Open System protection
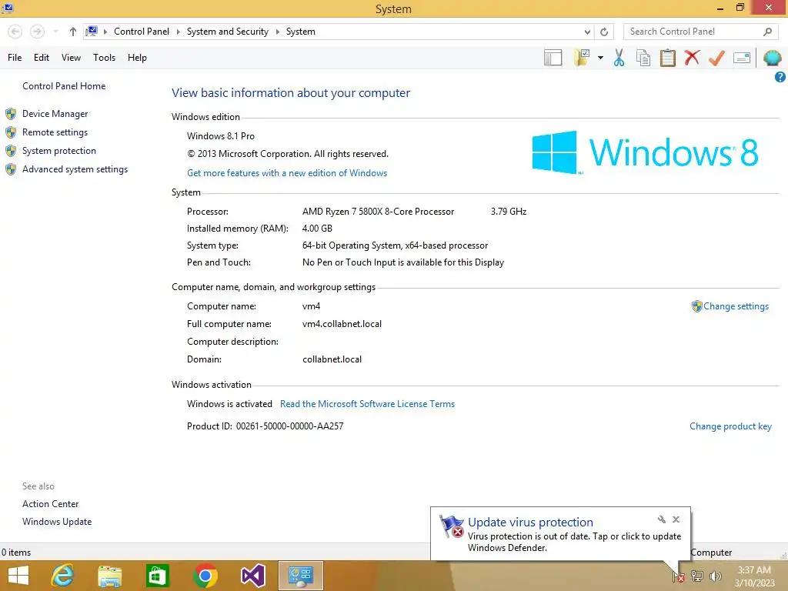The image size is (788, 591). [x=58, y=151]
